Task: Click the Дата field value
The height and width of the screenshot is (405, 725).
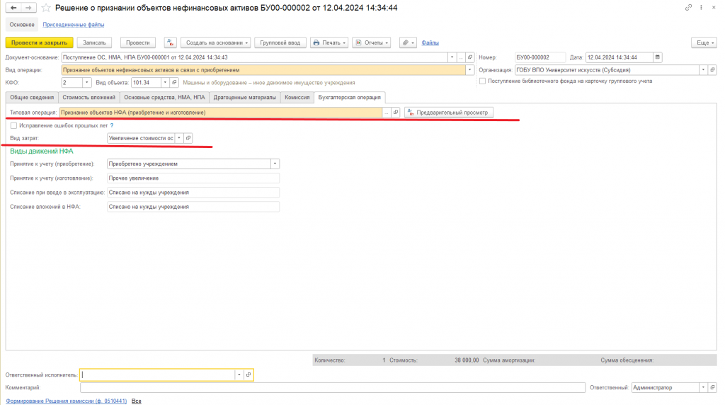Action: (619, 57)
